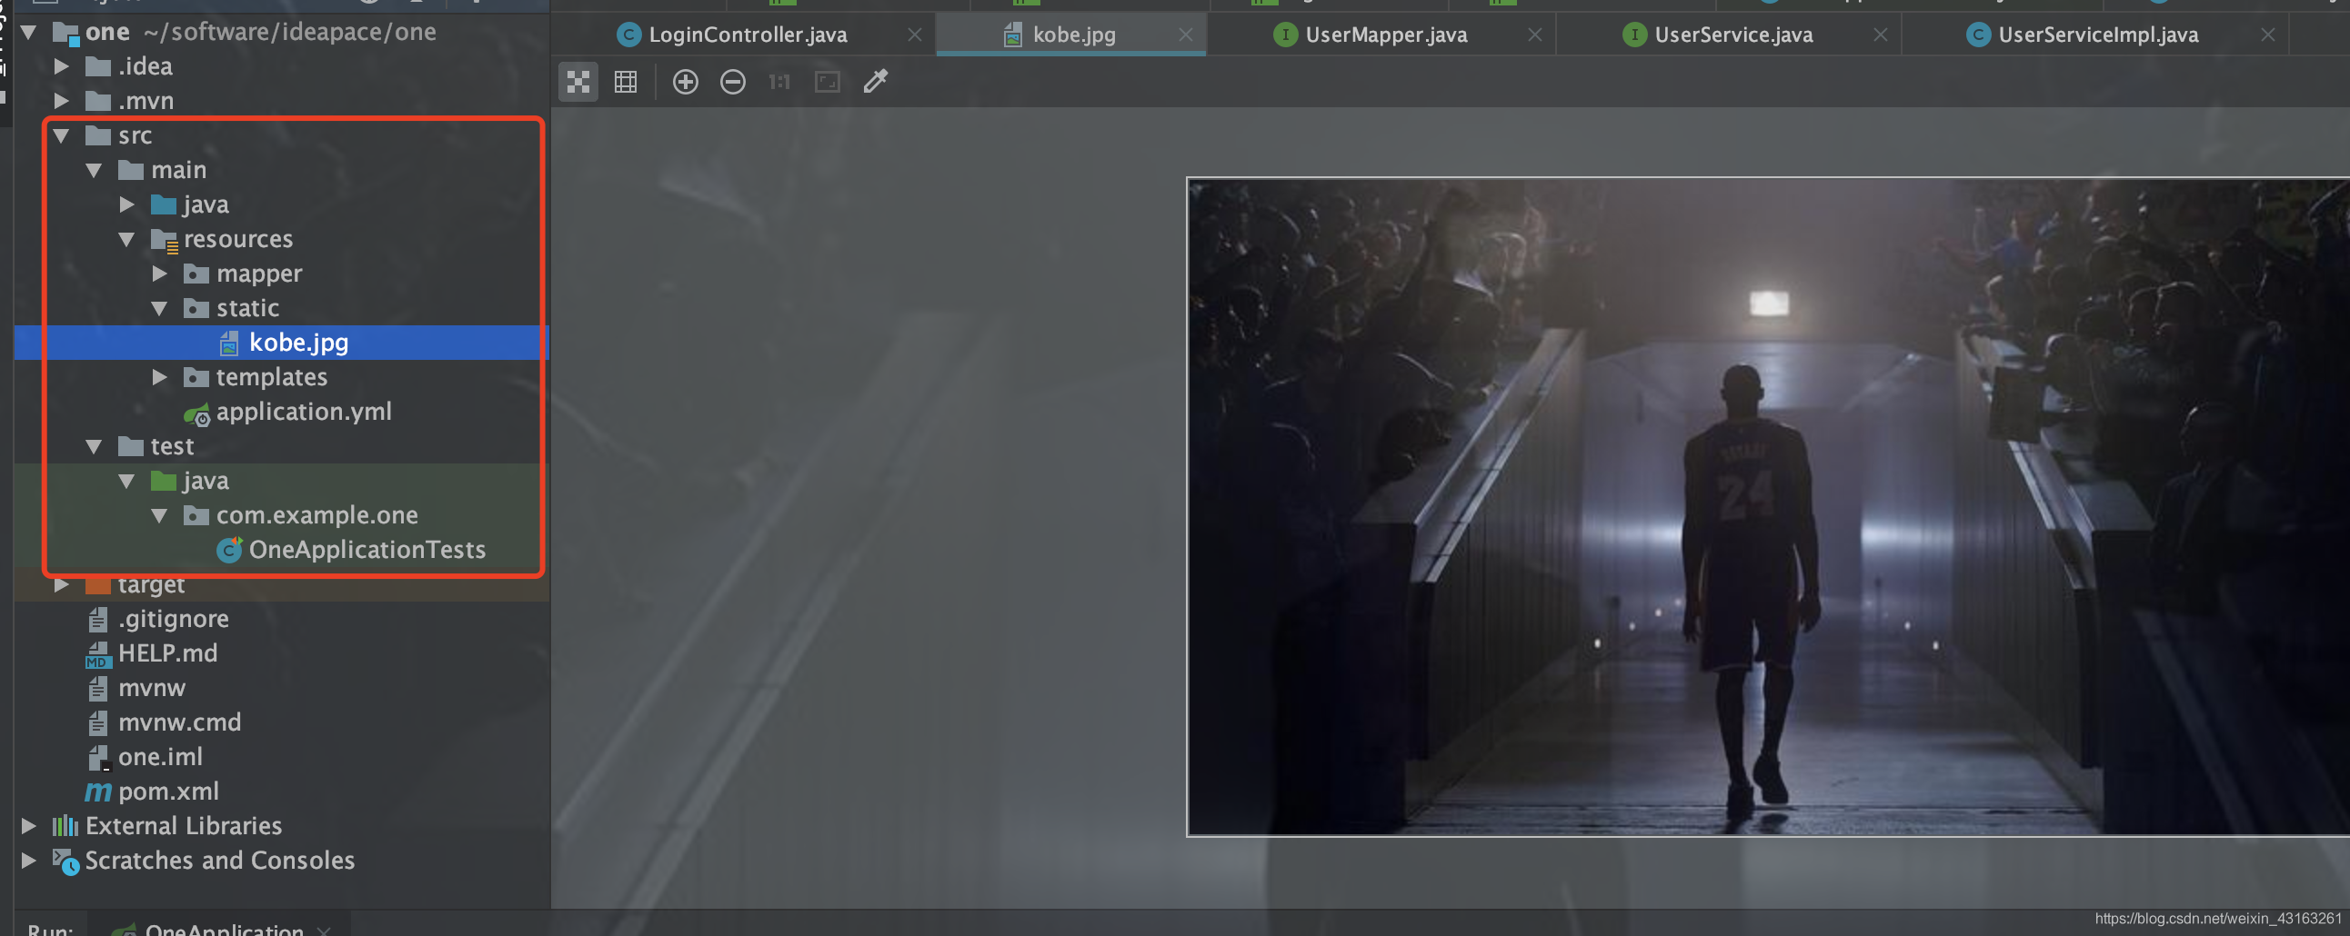
Task: Click the 'one' project module icon
Action: point(65,34)
